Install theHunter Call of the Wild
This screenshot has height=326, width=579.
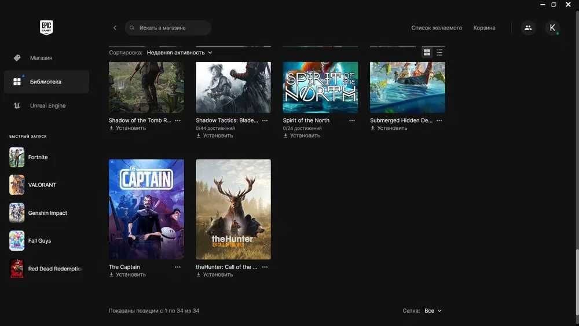[x=215, y=274]
